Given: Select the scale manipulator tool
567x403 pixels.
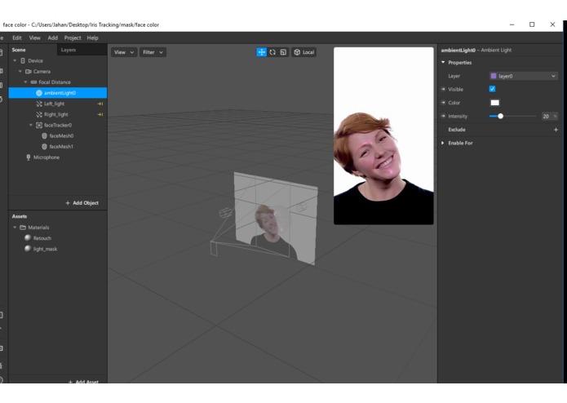Looking at the screenshot, I should (284, 52).
